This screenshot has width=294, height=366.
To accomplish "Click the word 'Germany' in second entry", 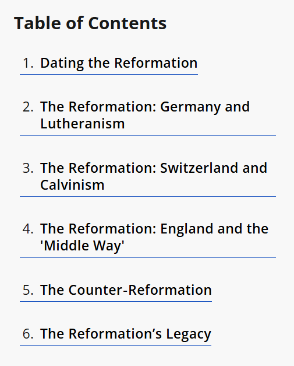I will (x=190, y=107).
